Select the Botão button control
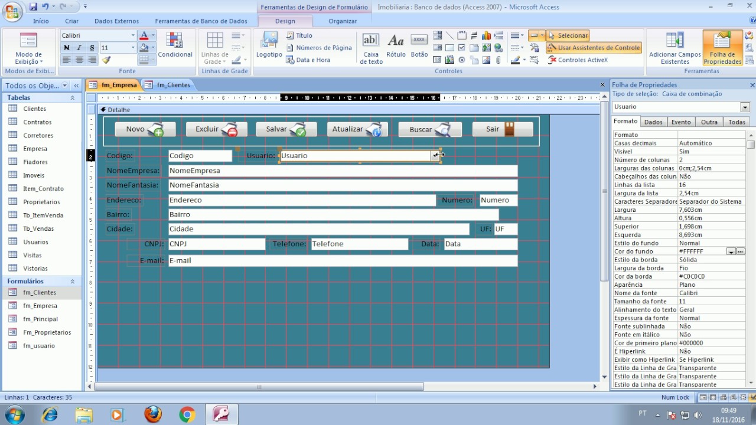The width and height of the screenshot is (756, 425). (419, 45)
